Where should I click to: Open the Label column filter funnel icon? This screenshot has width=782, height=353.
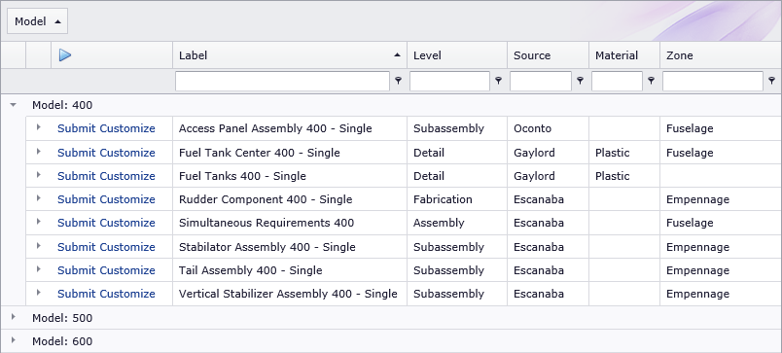(x=398, y=81)
